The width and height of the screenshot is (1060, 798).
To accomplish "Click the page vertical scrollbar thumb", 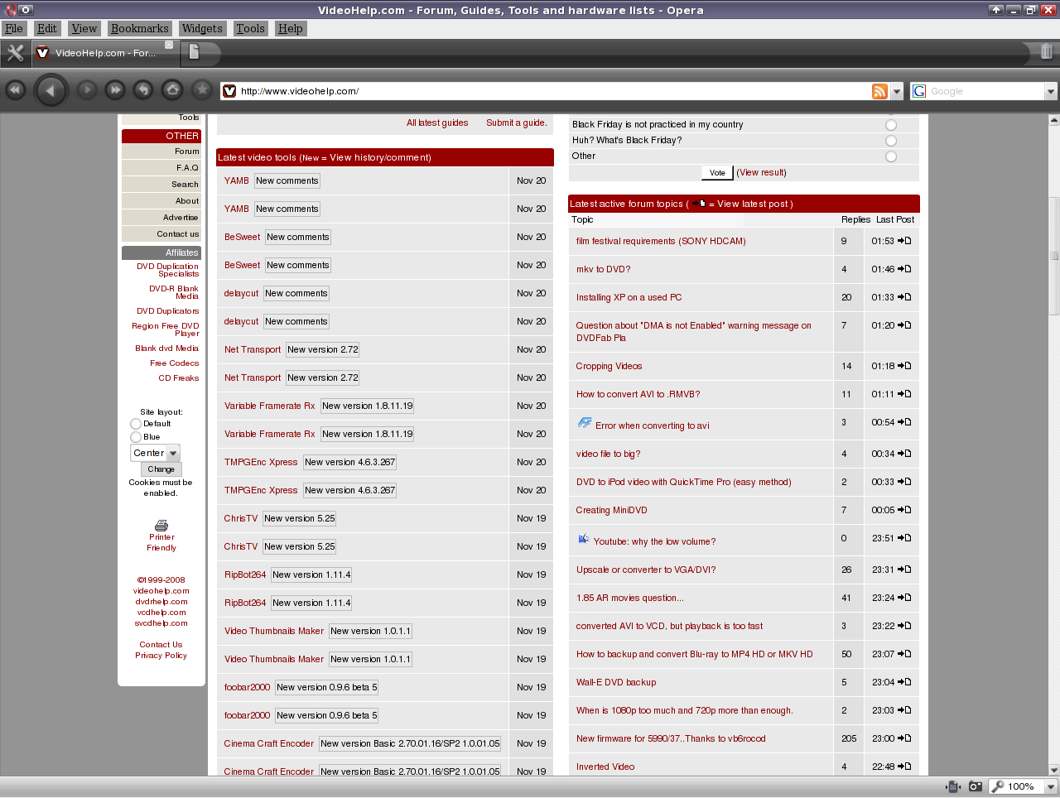I will [1053, 256].
